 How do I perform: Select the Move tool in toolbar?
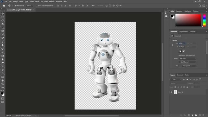[x=3, y=14]
